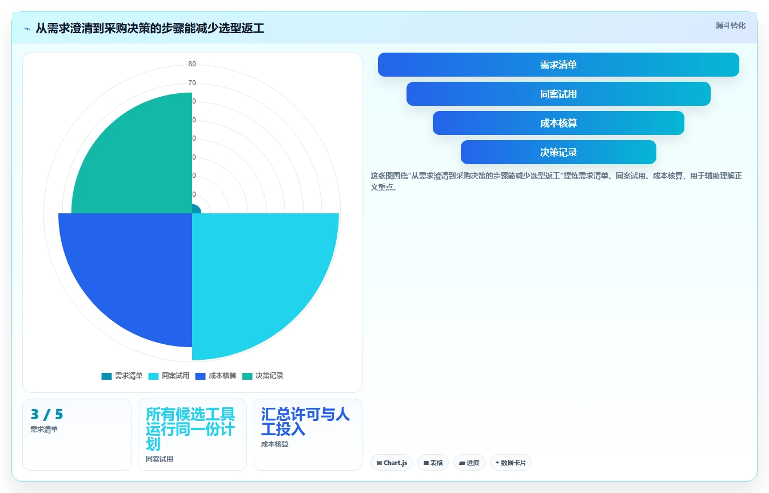Click the 表格 tag chip

(x=433, y=463)
